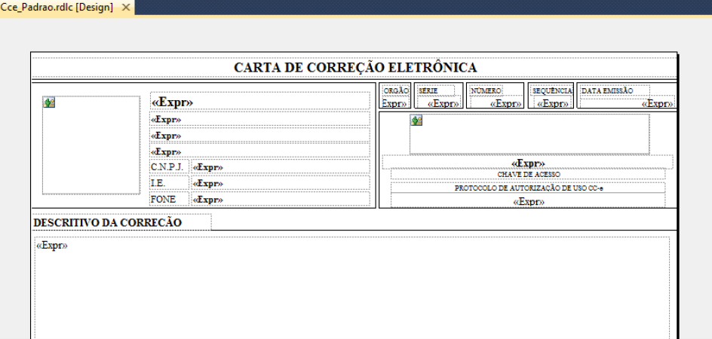Select the bold Expr field above CHAVE DE ACESSO
The width and height of the screenshot is (712, 339).
[x=528, y=163]
